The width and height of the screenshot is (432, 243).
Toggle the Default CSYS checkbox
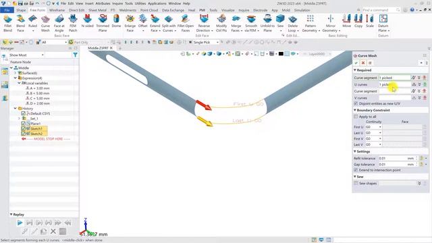click(x=24, y=113)
